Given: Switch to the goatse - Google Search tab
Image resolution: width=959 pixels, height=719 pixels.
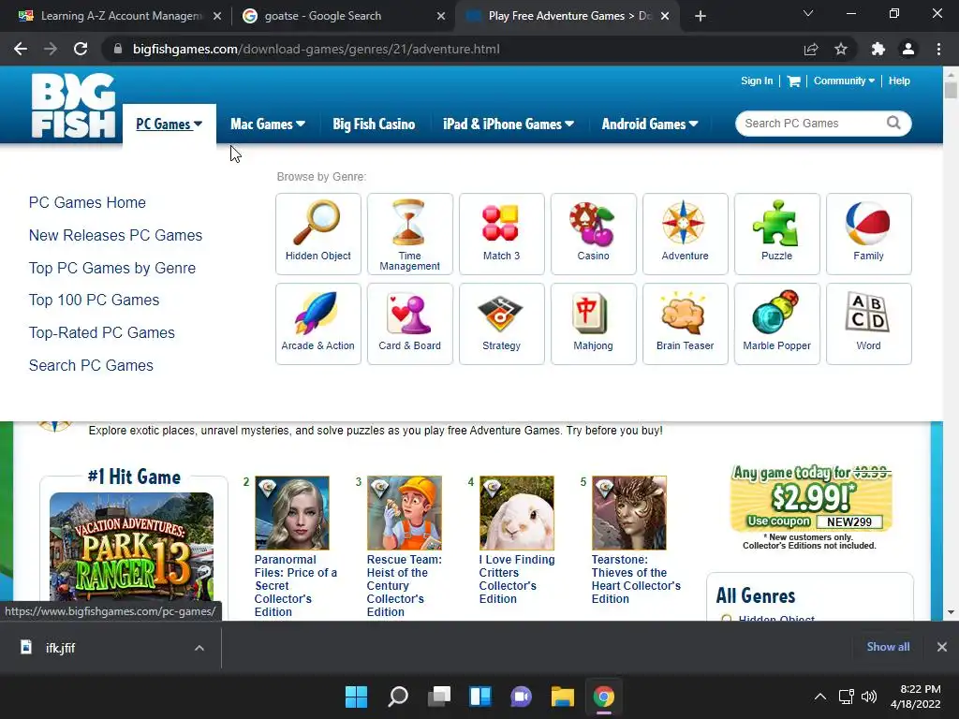Looking at the screenshot, I should pyautogui.click(x=344, y=16).
